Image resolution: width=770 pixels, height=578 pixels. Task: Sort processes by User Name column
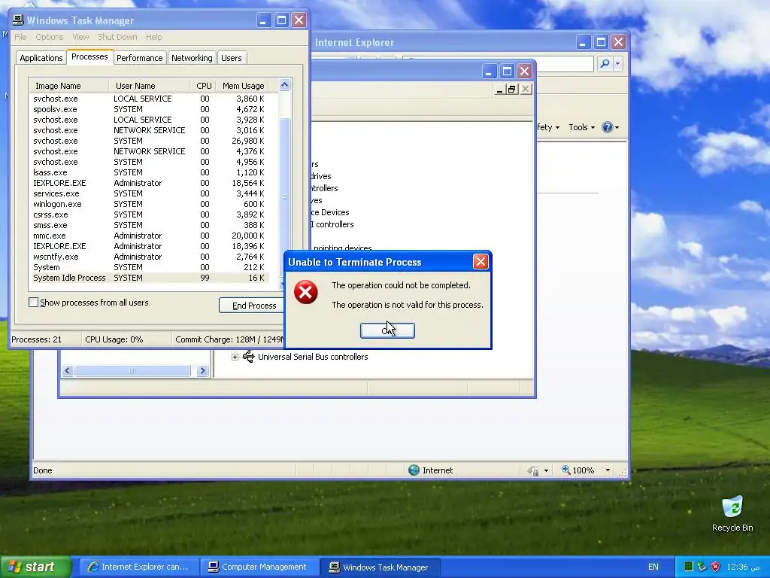[149, 86]
